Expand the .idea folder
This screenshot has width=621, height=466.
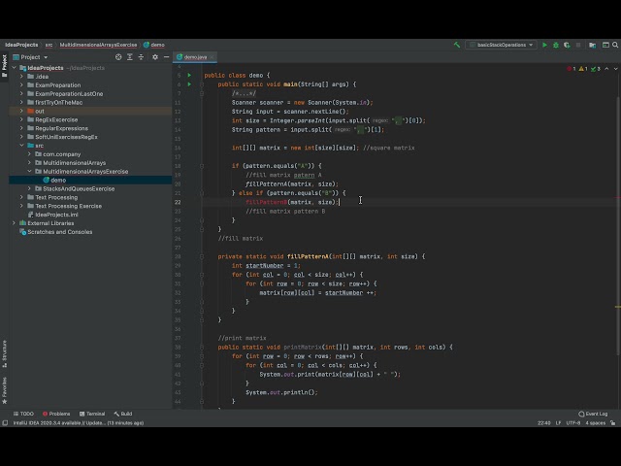tap(21, 77)
